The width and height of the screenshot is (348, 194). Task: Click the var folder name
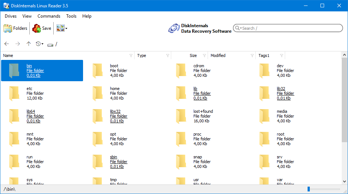point(280,180)
